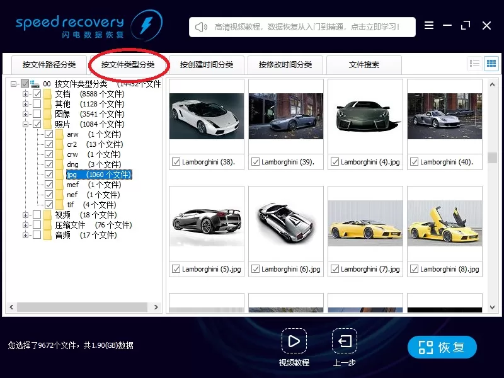Viewport: 504px width, 378px height.
Task: Toggle the cr2 file type checkbox
Action: pos(49,144)
